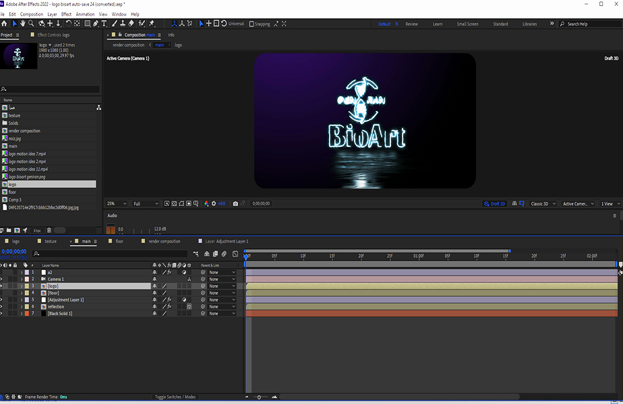
Task: Select the Rotation tool
Action: coord(68,24)
